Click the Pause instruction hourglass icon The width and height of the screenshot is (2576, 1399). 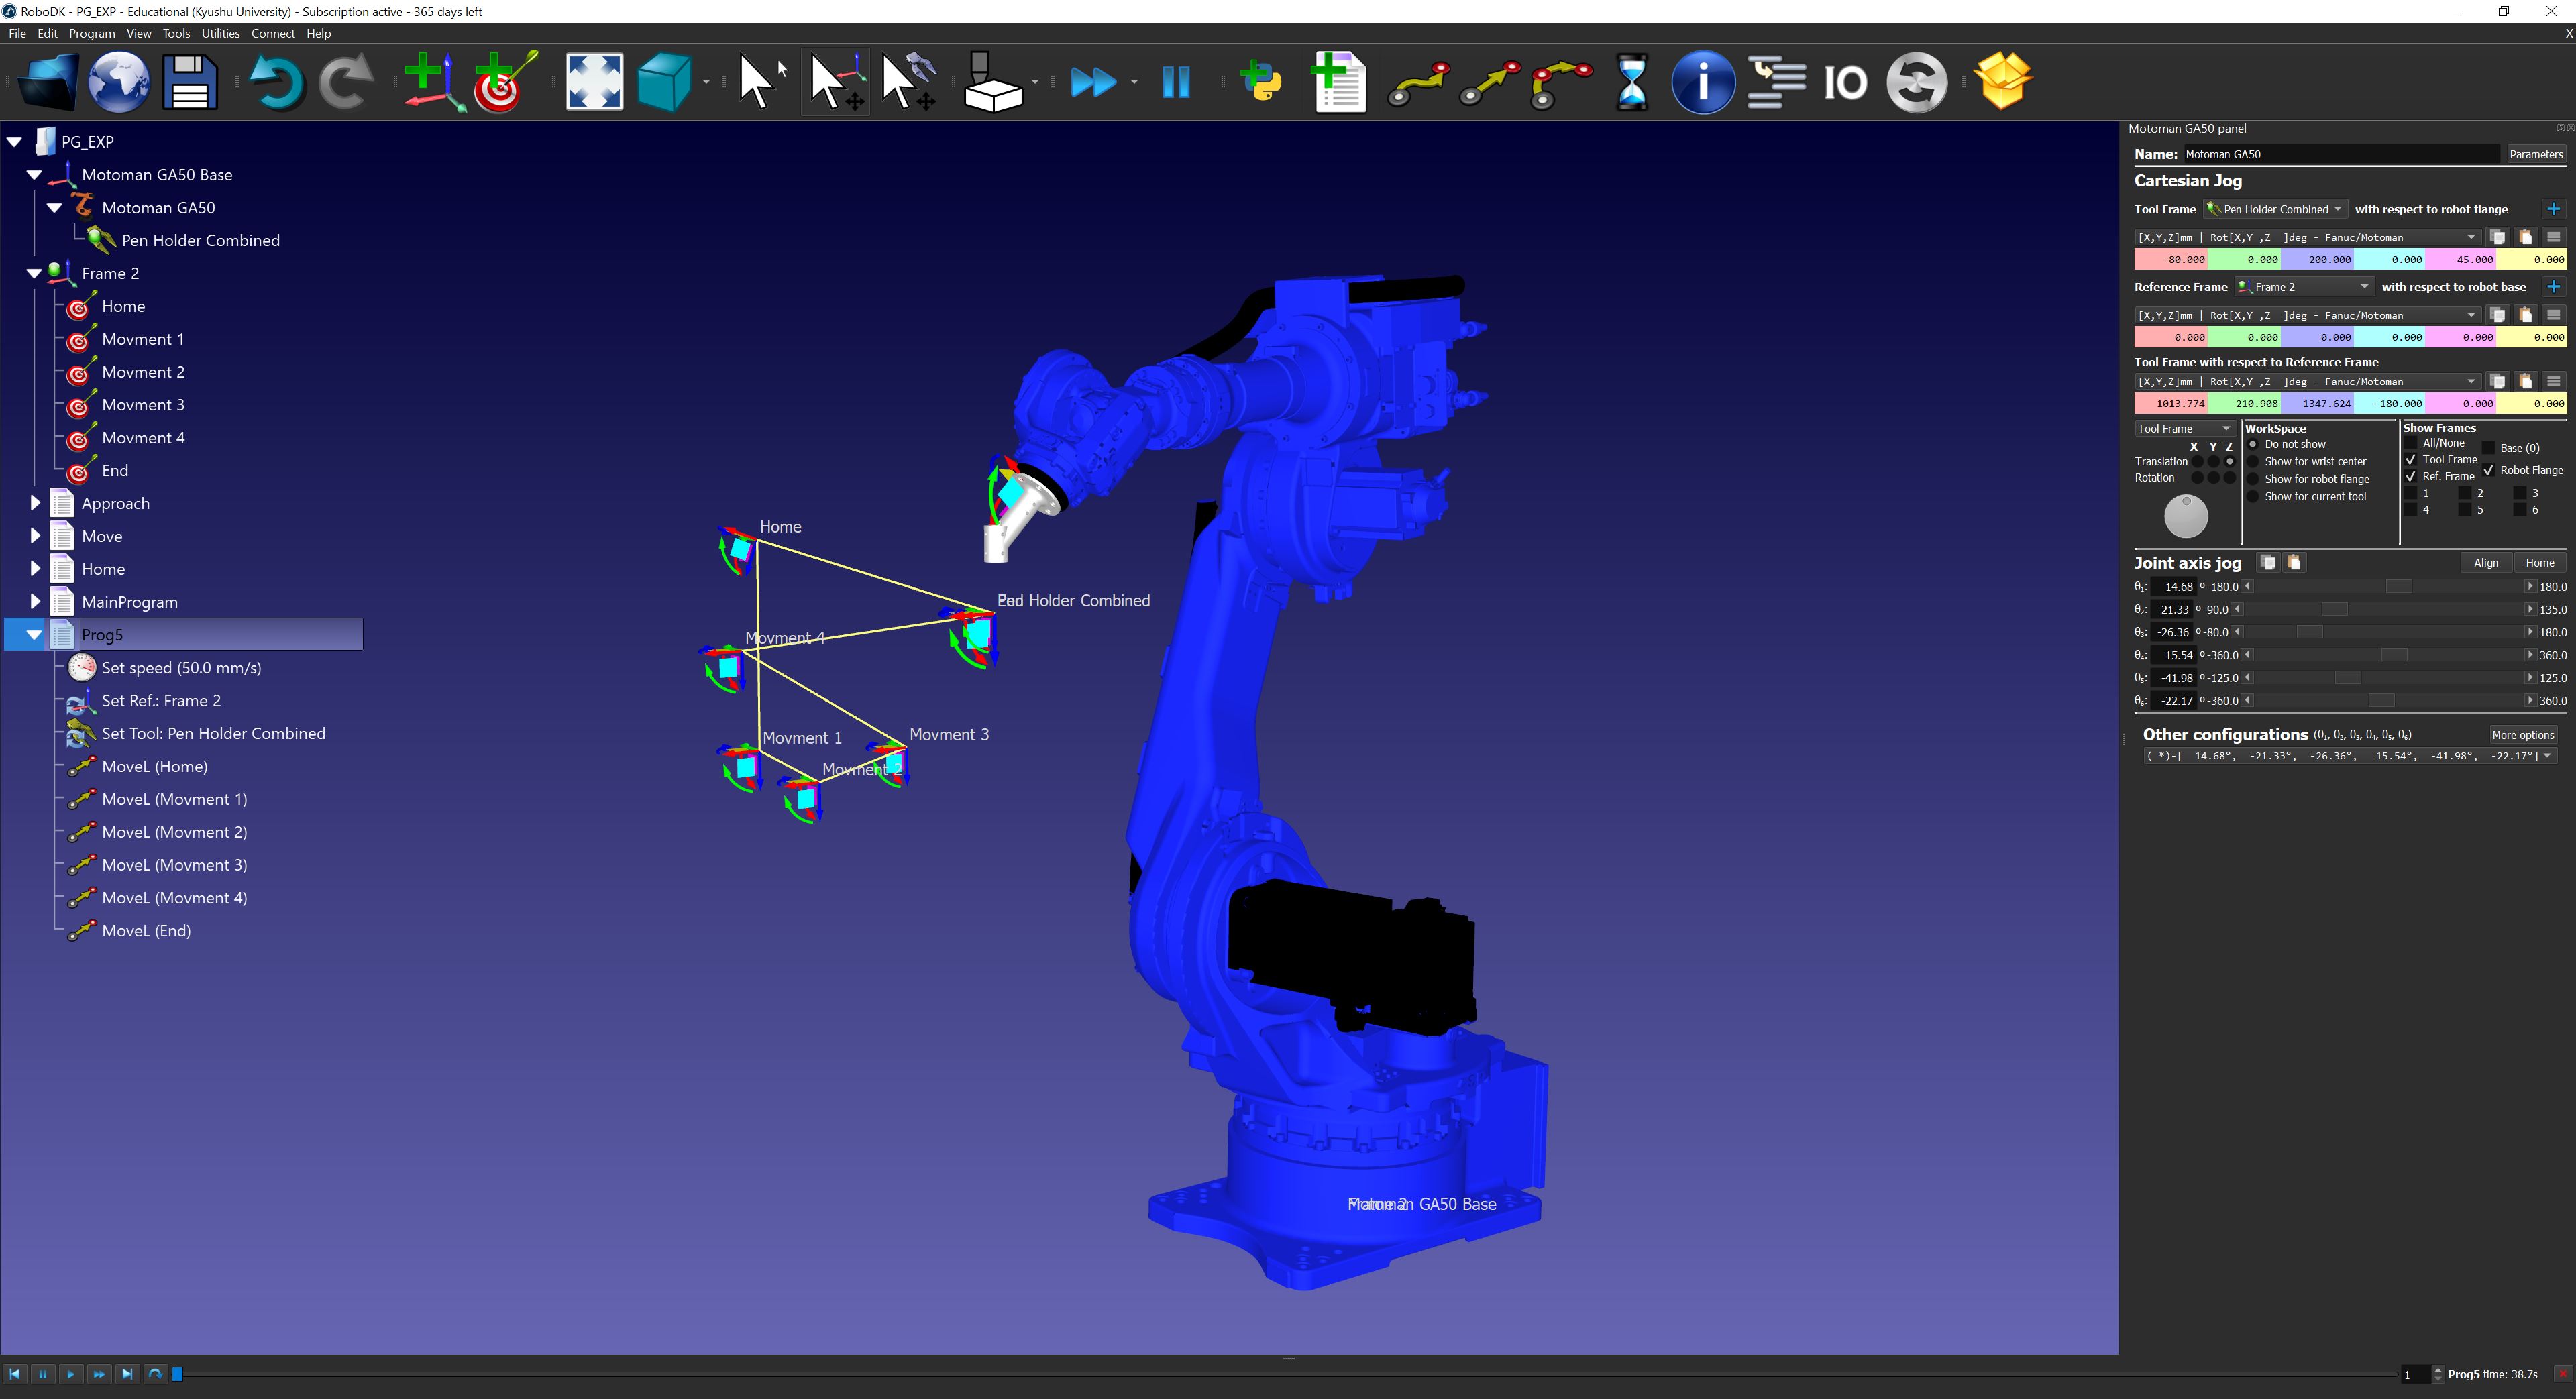tap(1631, 81)
